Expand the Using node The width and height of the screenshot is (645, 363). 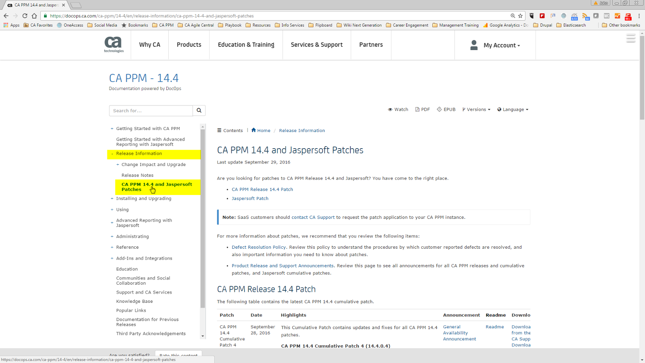point(112,210)
